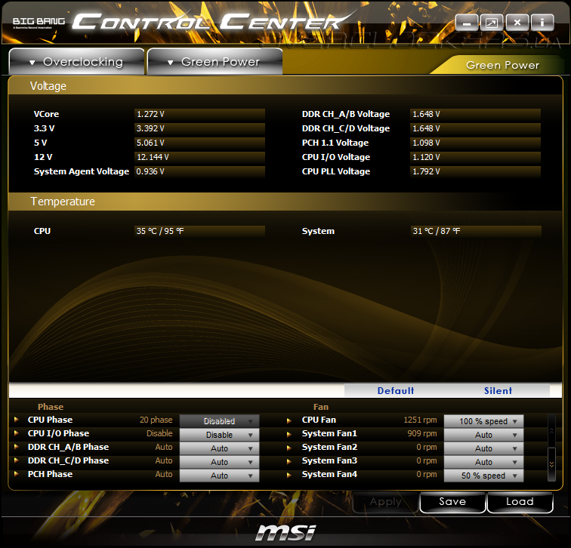
Task: Click the Voltage section header
Action: pos(48,86)
